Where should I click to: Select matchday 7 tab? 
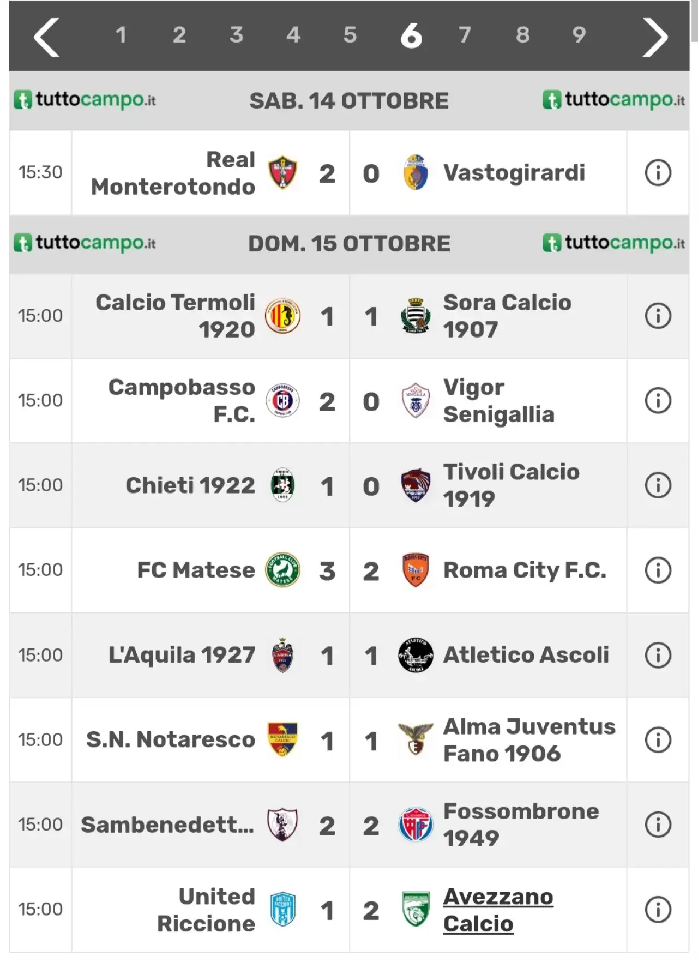pyautogui.click(x=465, y=35)
